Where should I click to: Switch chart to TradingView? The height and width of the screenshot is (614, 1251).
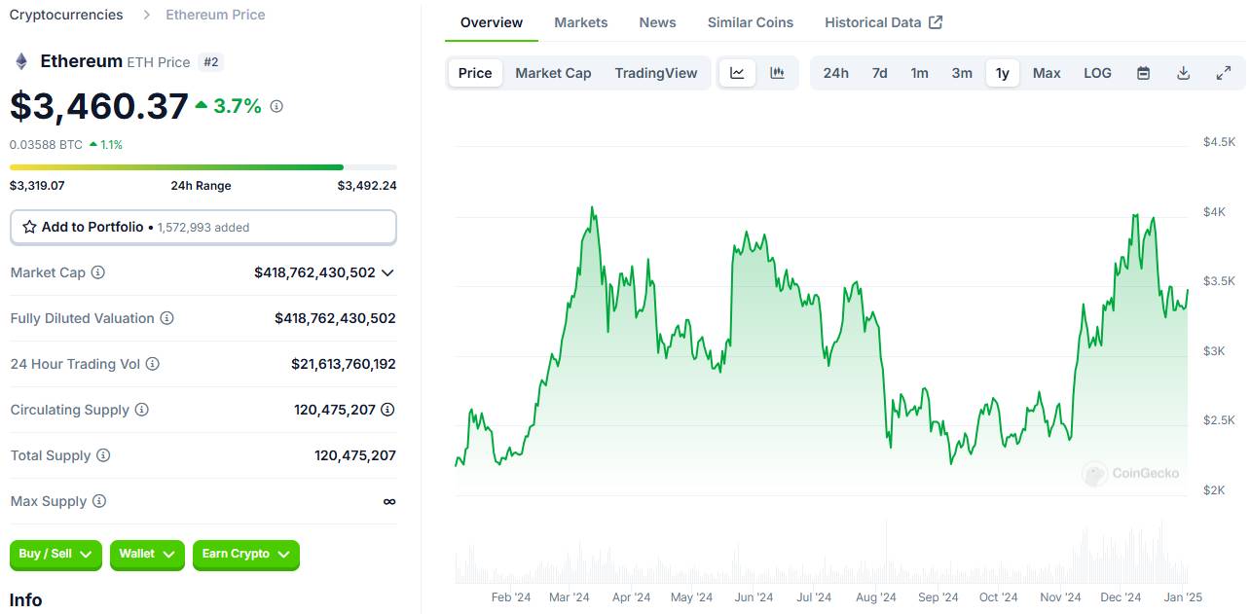(x=656, y=73)
